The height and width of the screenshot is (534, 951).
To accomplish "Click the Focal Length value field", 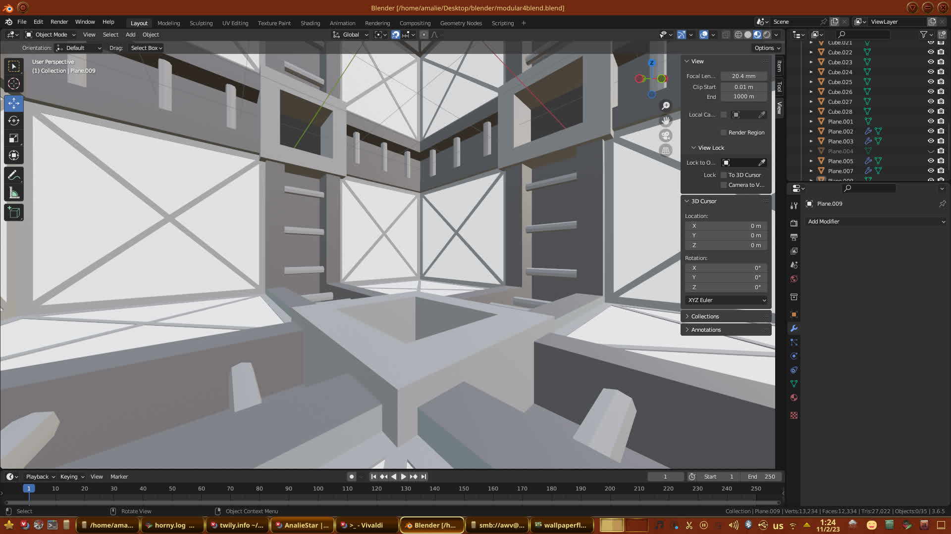I will point(743,76).
